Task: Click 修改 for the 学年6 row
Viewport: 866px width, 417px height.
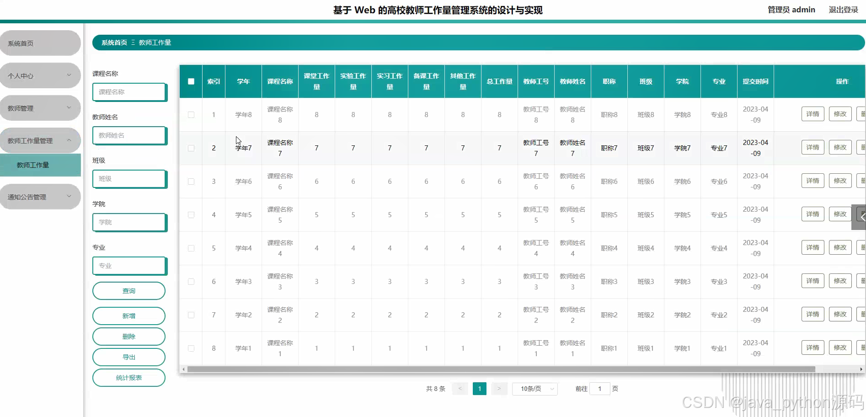Action: (840, 181)
